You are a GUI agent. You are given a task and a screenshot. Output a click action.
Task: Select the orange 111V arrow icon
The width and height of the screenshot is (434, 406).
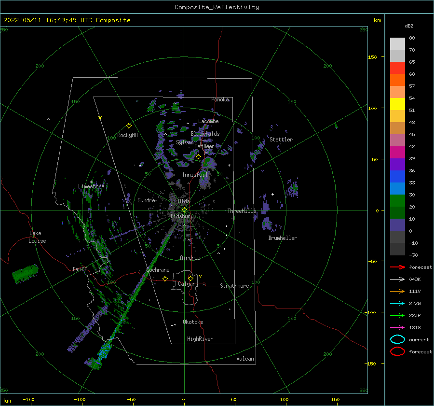[397, 291]
